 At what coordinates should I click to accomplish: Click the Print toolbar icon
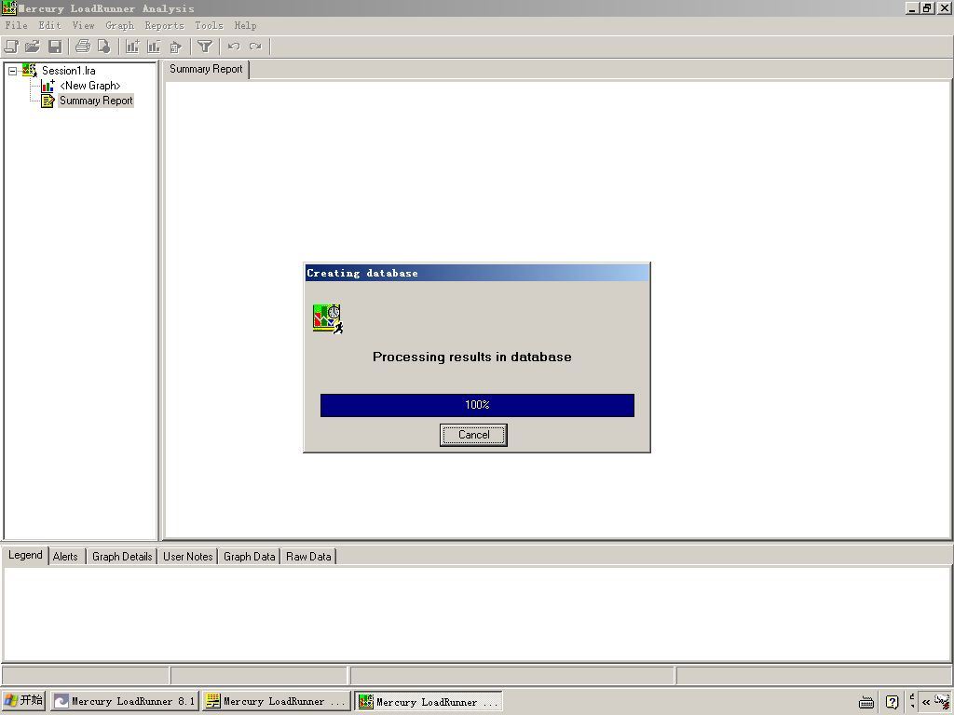(83, 47)
